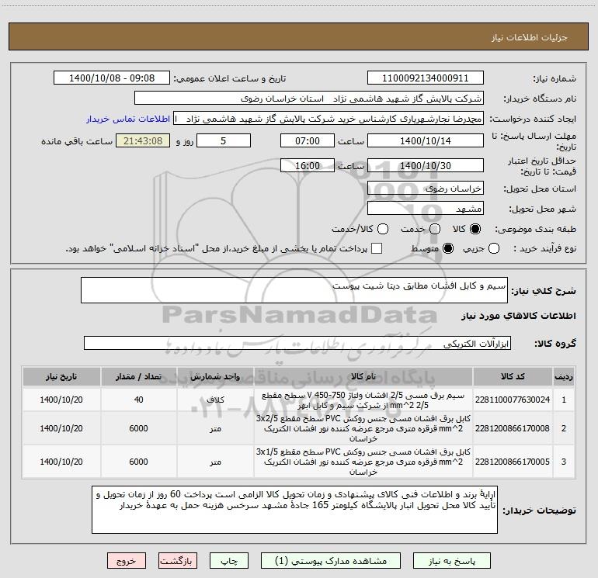Click the متر unit cell in row 3
This screenshot has width=598, height=578.
[x=215, y=462]
